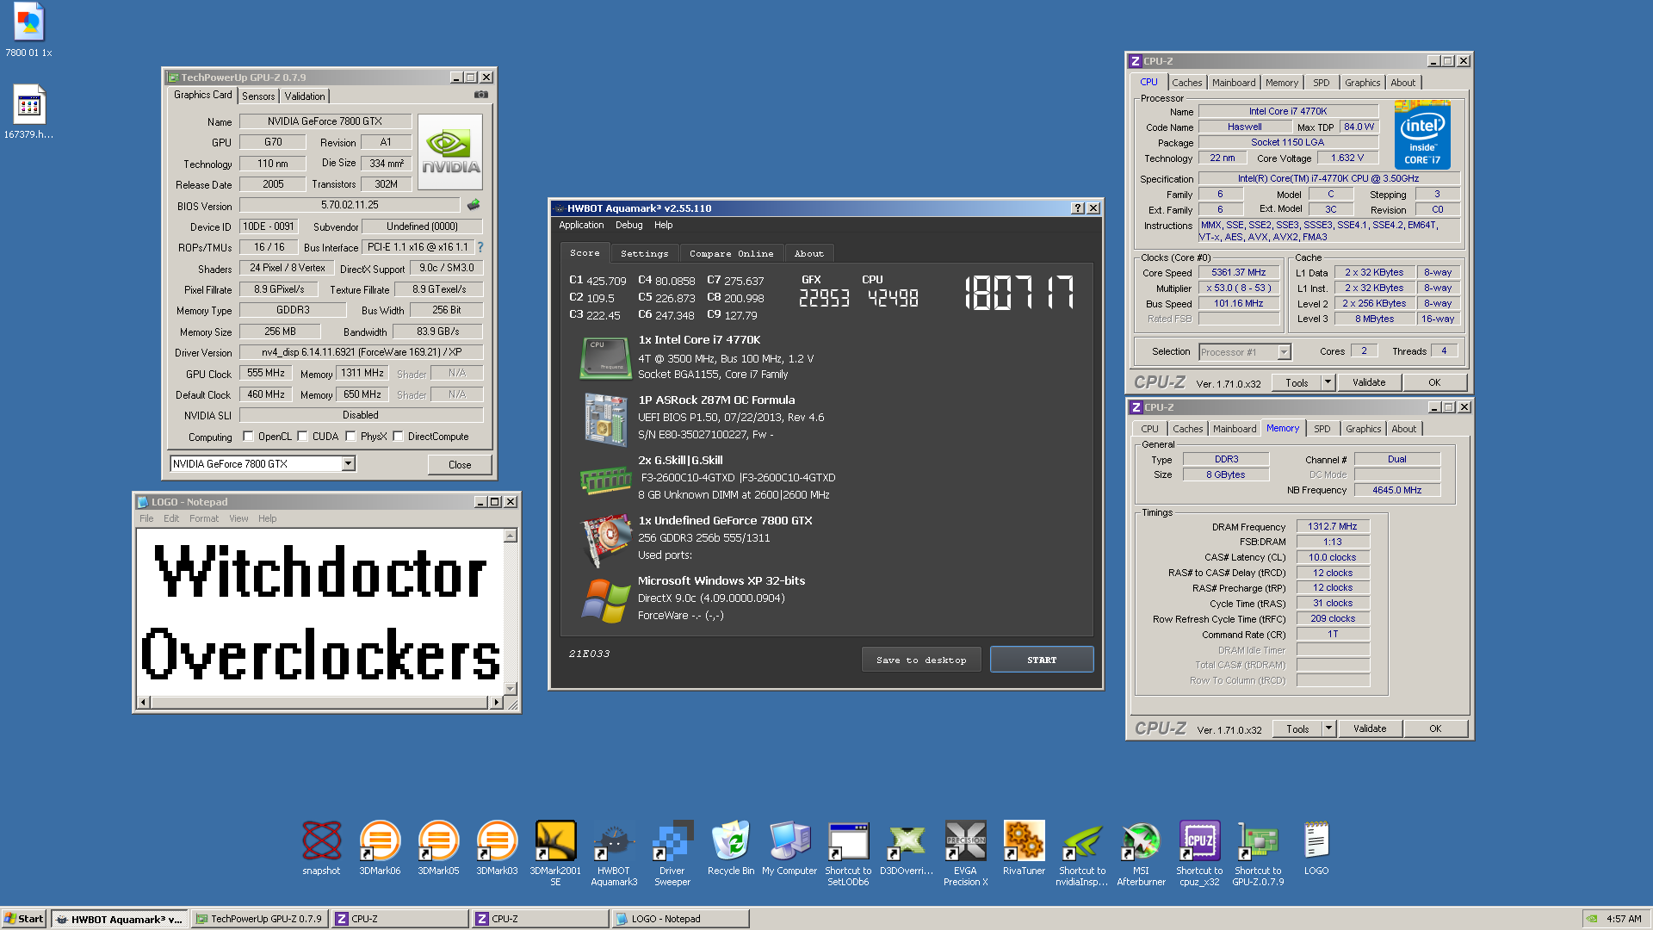Click the GPU-Z screenshot camera icon
This screenshot has height=930, width=1653.
tap(481, 95)
